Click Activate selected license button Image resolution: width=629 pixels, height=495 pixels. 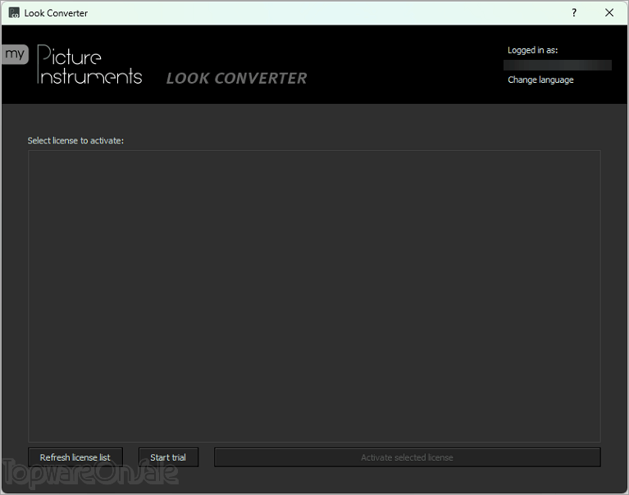(x=407, y=457)
